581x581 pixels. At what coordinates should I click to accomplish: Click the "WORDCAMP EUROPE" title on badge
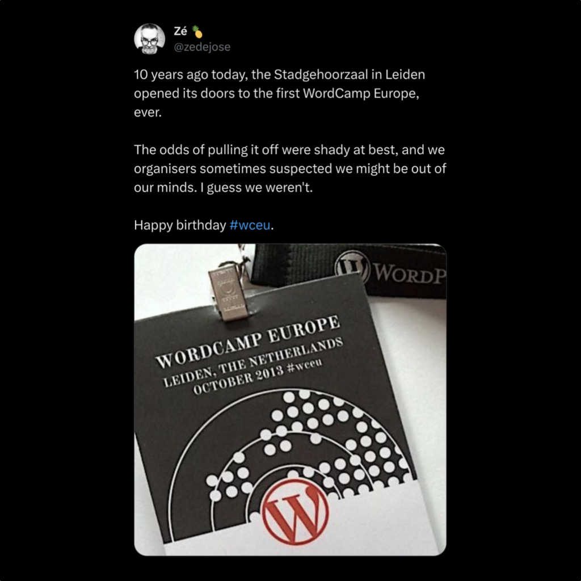[247, 341]
